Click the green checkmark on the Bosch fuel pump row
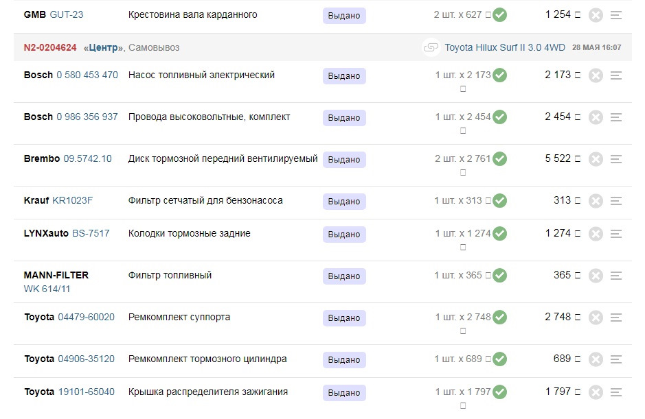Viewport: 645px width, 419px height. [500, 75]
